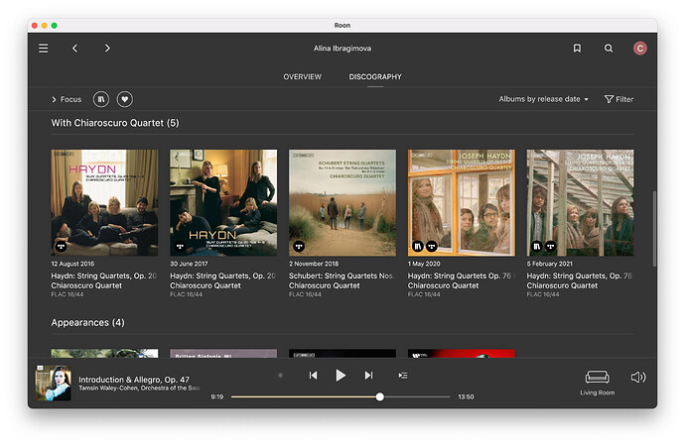685x445 pixels.
Task: Click the 13:50 total time label
Action: [x=466, y=397]
